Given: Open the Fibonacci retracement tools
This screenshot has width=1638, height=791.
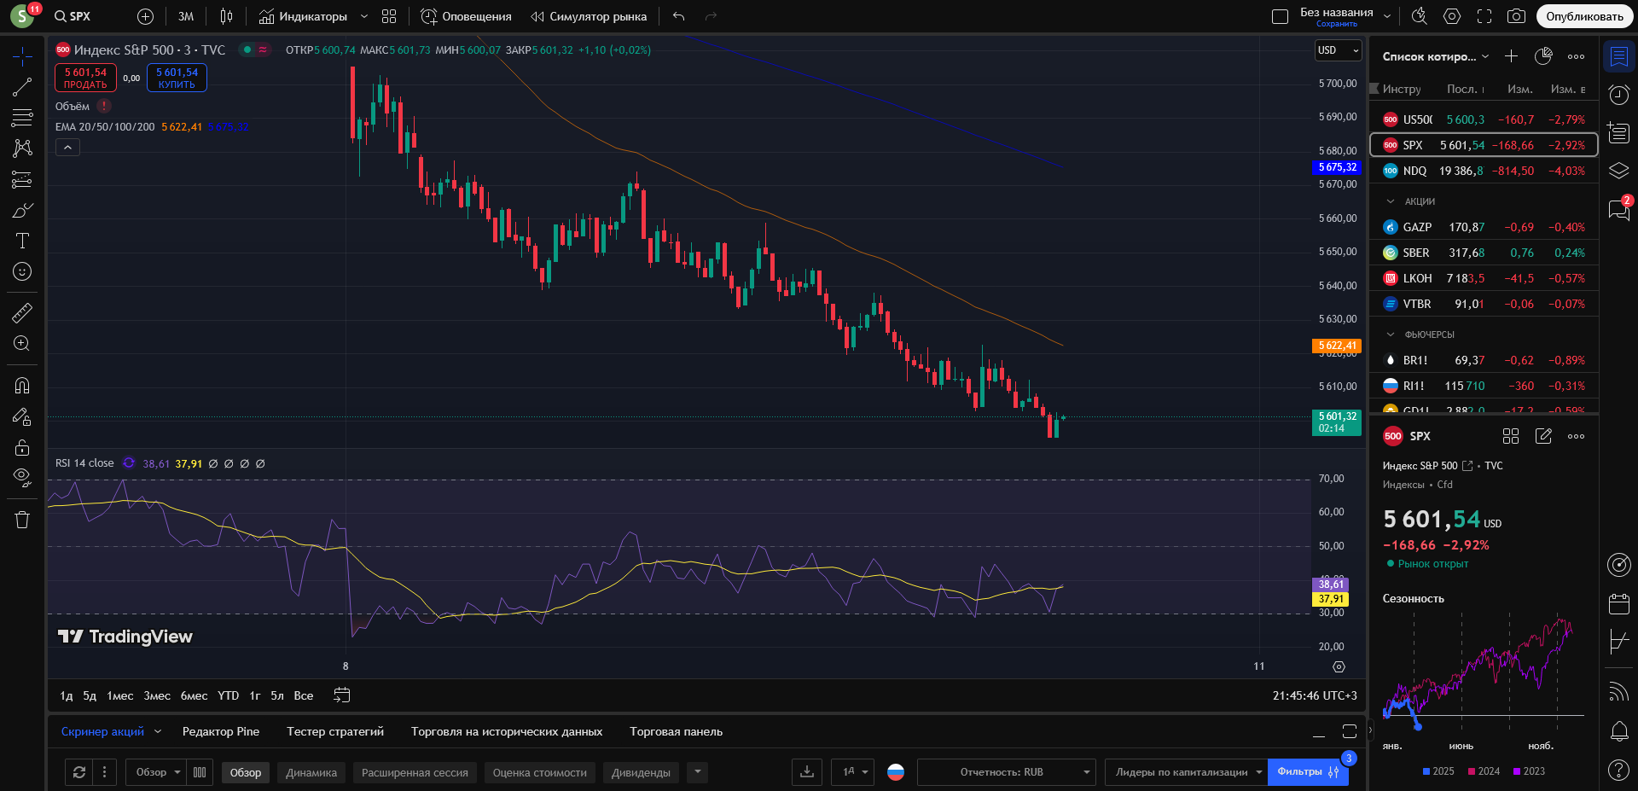Looking at the screenshot, I should click(22, 118).
